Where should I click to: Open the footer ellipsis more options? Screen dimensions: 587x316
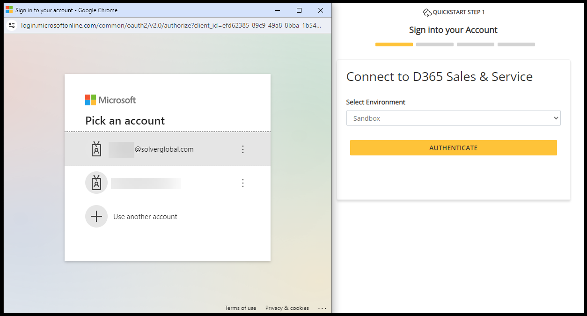tap(322, 308)
